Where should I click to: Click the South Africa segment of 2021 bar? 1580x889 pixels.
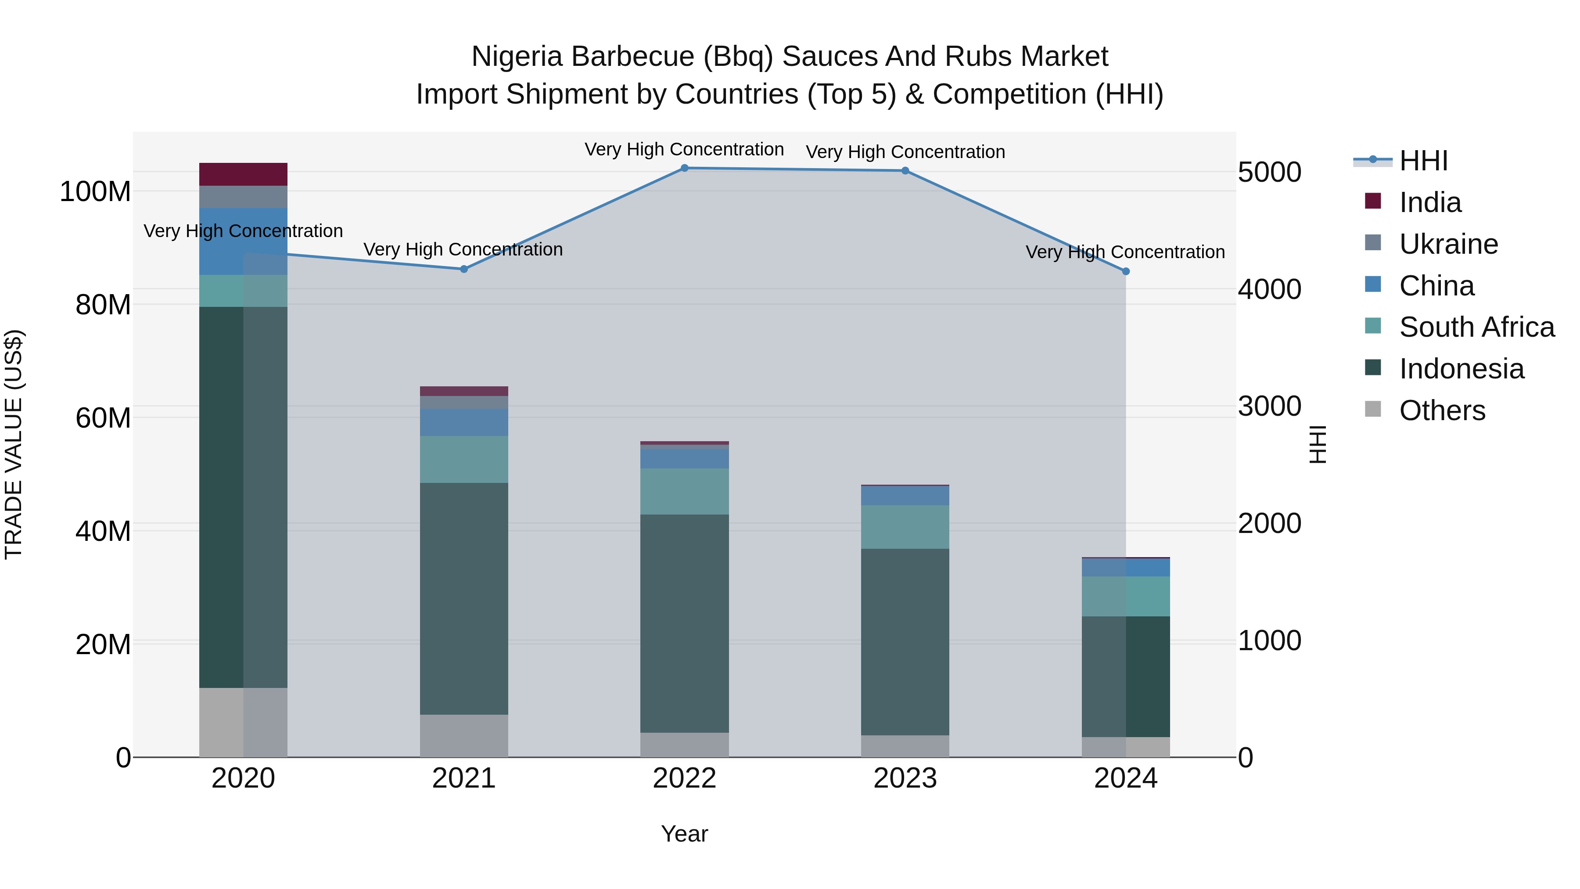click(x=464, y=460)
